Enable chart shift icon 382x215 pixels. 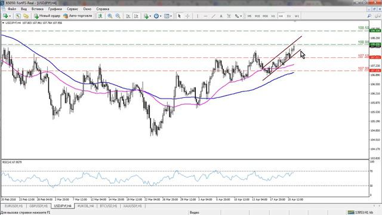136,16
